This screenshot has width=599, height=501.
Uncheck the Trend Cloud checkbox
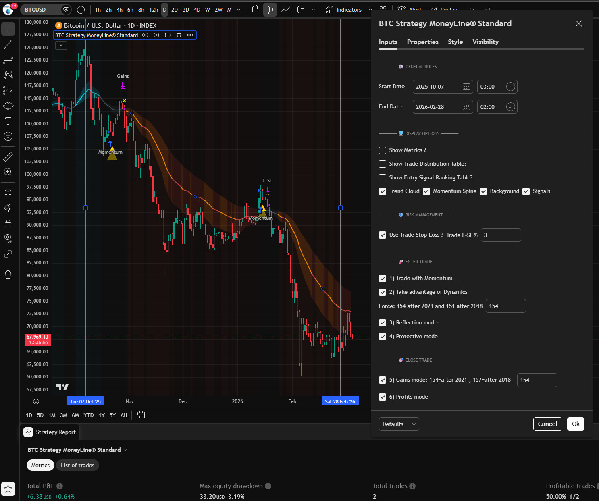(x=383, y=191)
